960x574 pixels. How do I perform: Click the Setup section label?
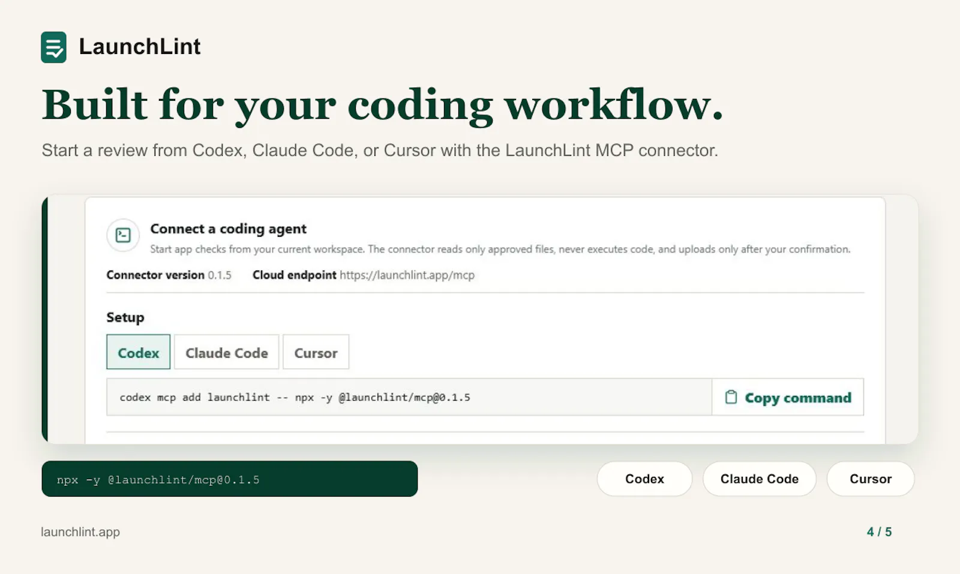point(125,317)
